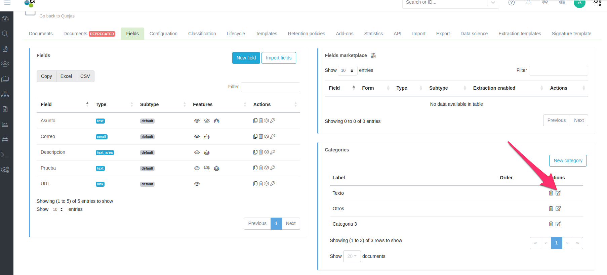The image size is (607, 275).
Task: Click the sitemap hierarchy icon in sidebar
Action: pos(5,94)
